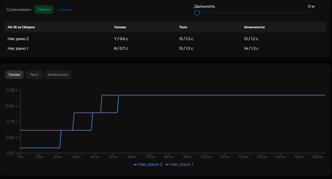
Task: Click the 14 / 1.3 с limbs value
Action: [x=251, y=49]
